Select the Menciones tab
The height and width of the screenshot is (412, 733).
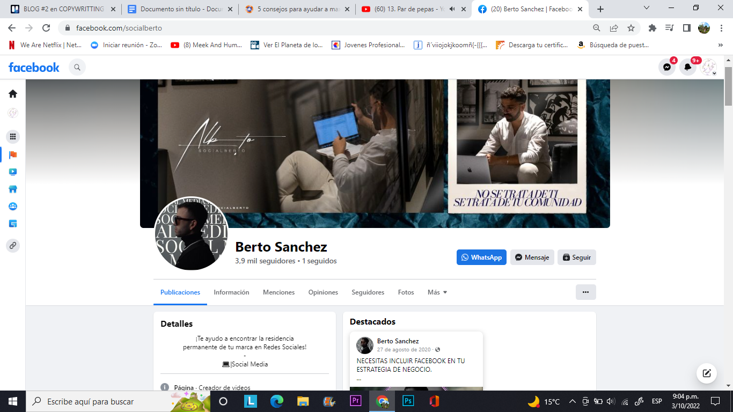pyautogui.click(x=278, y=292)
